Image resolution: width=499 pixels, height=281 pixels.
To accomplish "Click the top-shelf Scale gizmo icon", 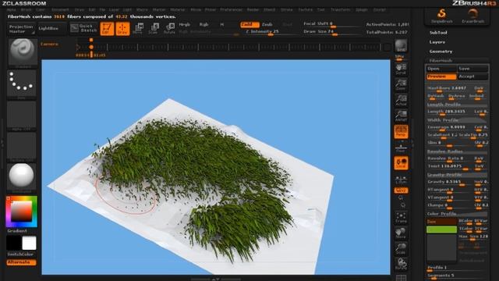I will [154, 28].
